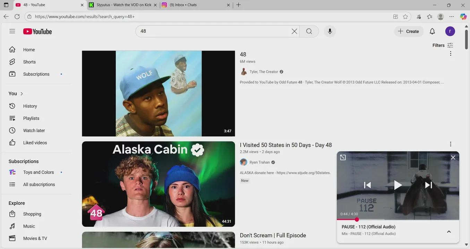470x249 pixels.
Task: Open "I Visited 50 States in 50 Days - Day 48"
Action: tap(286, 145)
